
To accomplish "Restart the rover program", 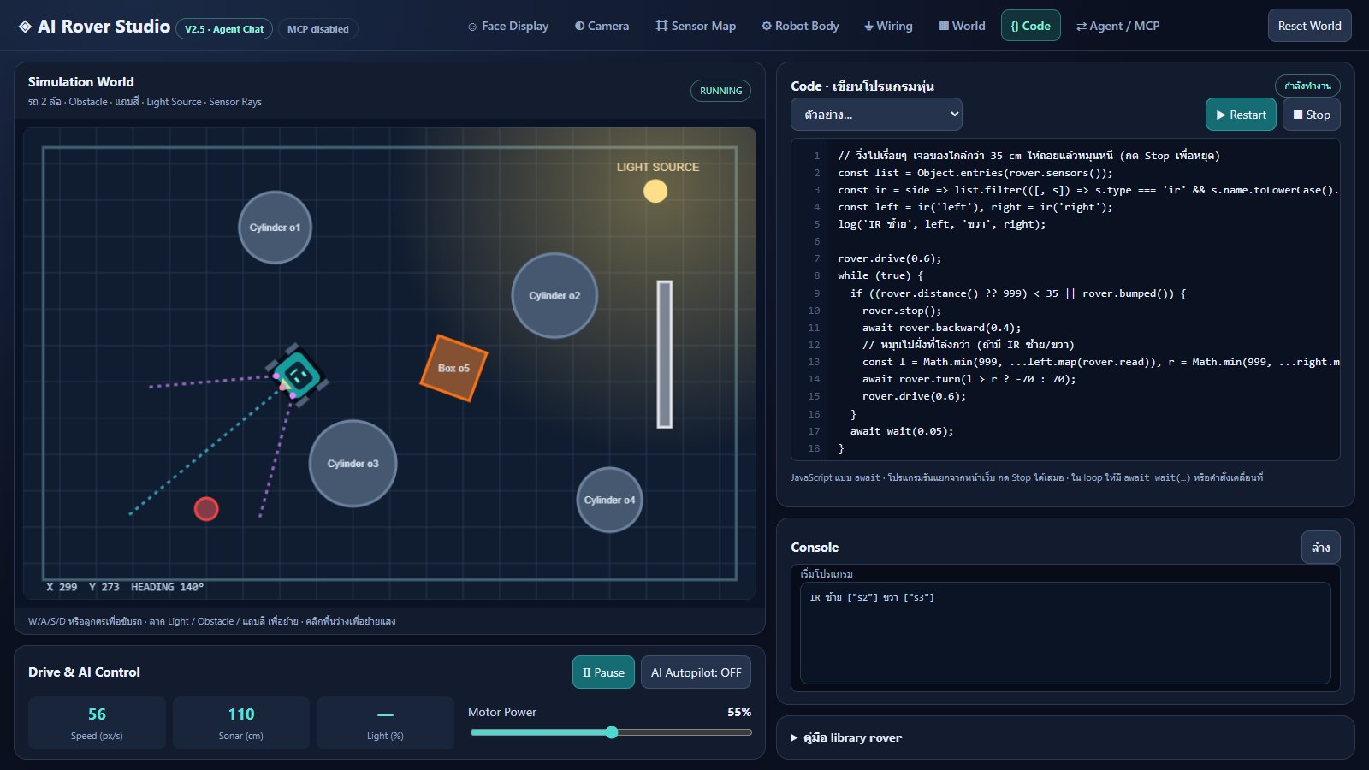I will pos(1241,115).
